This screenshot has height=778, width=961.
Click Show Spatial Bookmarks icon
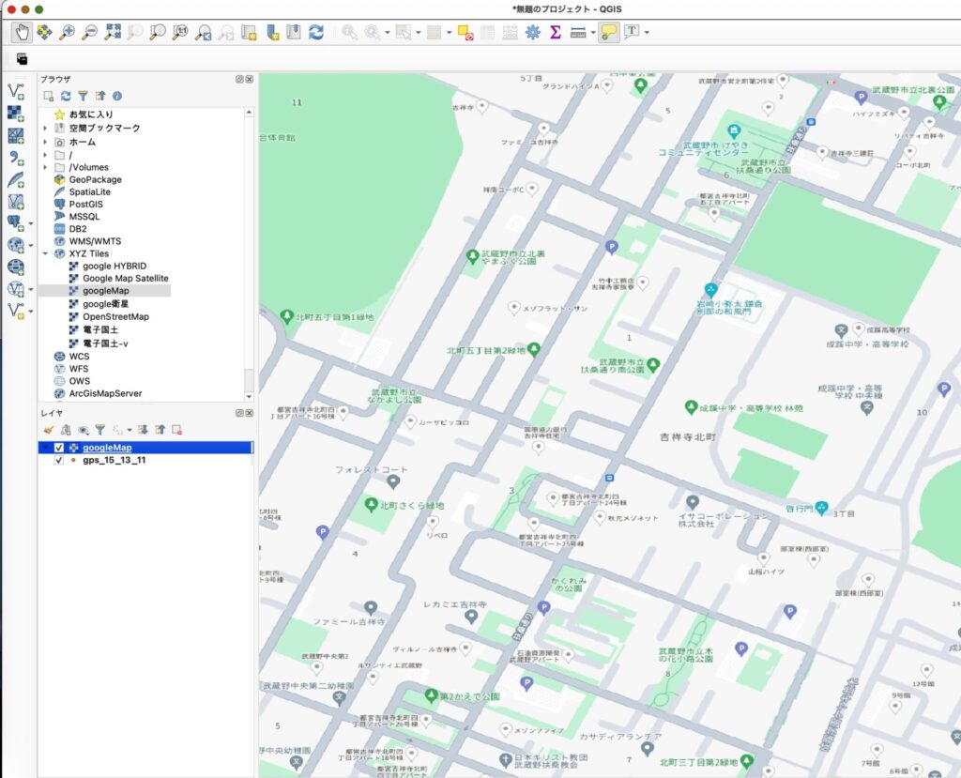(294, 32)
